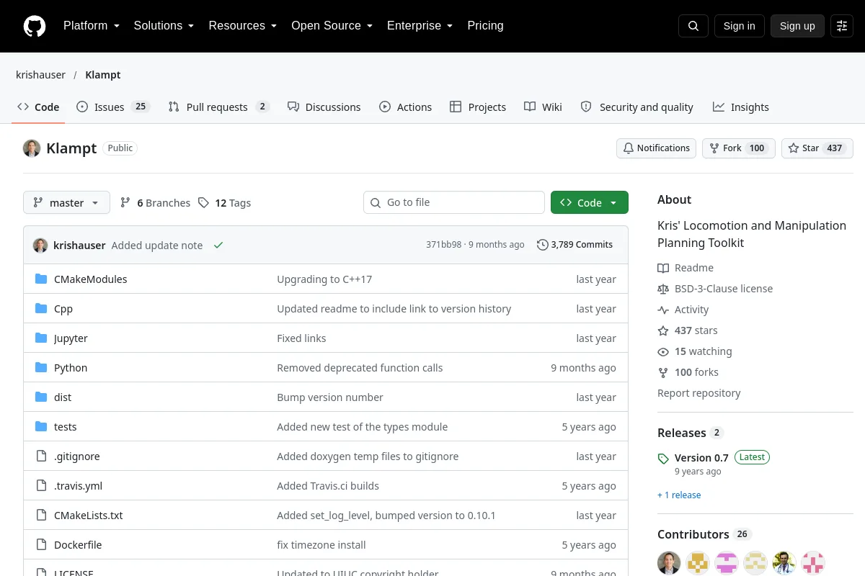Screen dimensions: 865x576
Task: Star the Klampt repository
Action: coord(817,148)
